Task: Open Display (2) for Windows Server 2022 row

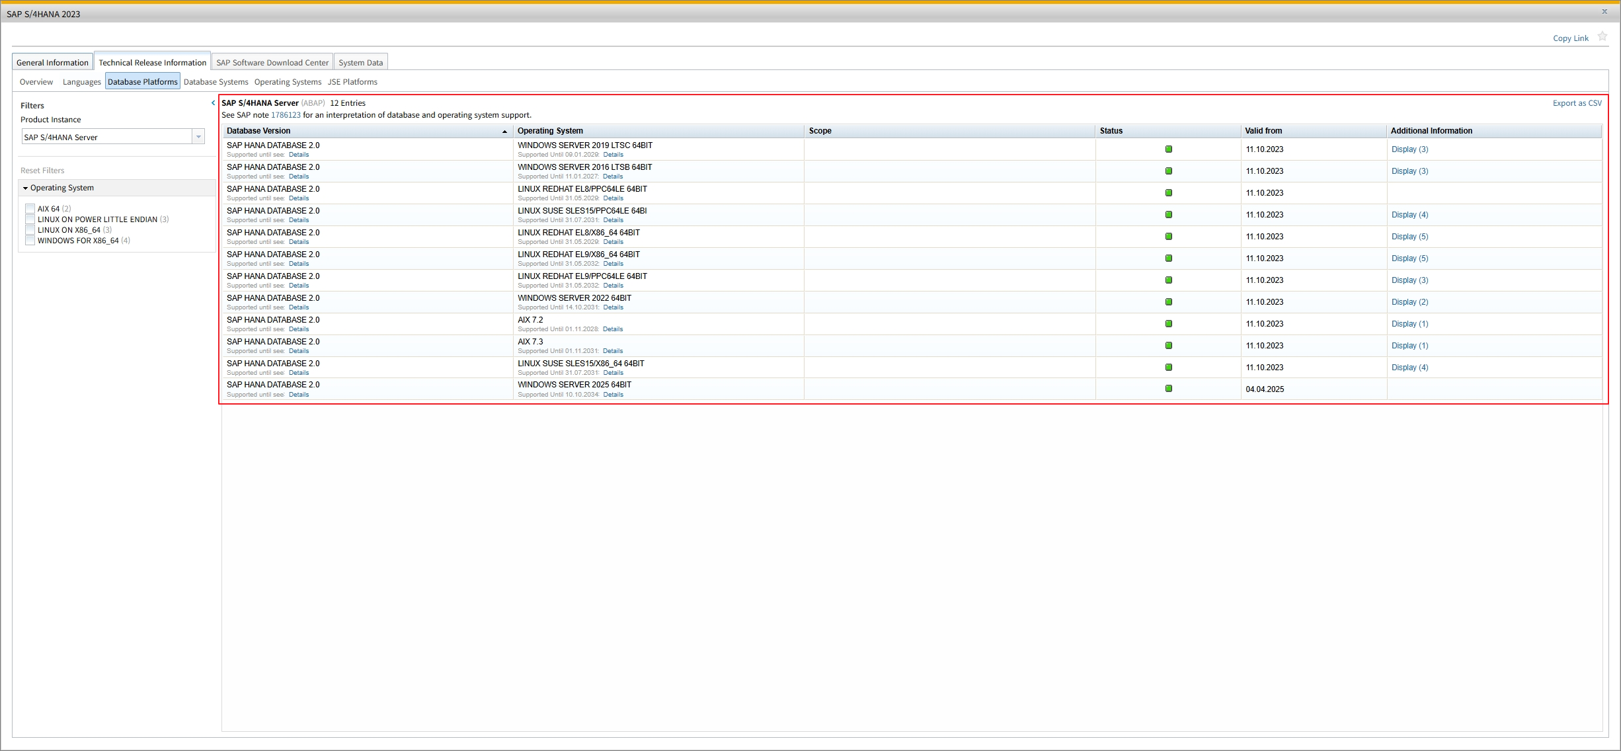Action: coord(1409,302)
